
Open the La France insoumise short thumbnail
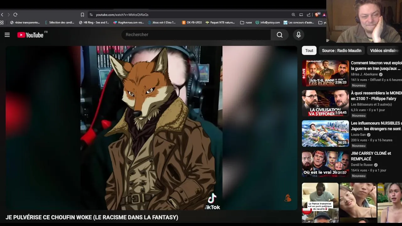coord(320,202)
